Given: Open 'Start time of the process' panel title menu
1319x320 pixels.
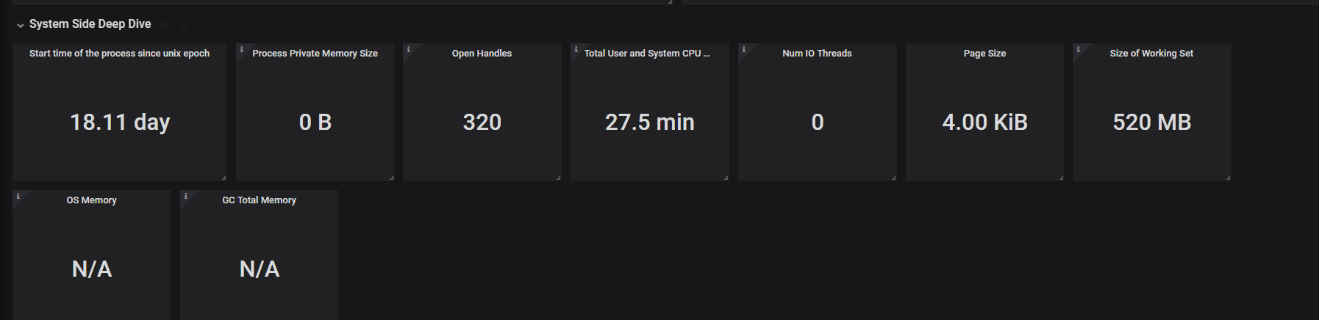Looking at the screenshot, I should (x=119, y=54).
